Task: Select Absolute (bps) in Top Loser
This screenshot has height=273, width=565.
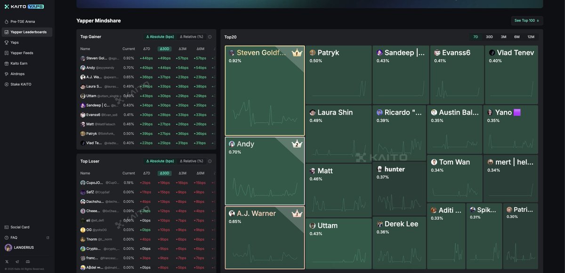Action: 160,161
